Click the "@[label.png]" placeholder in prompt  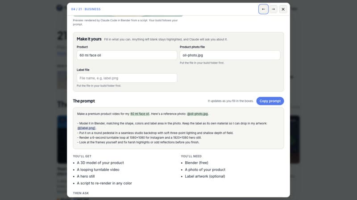[x=87, y=128]
